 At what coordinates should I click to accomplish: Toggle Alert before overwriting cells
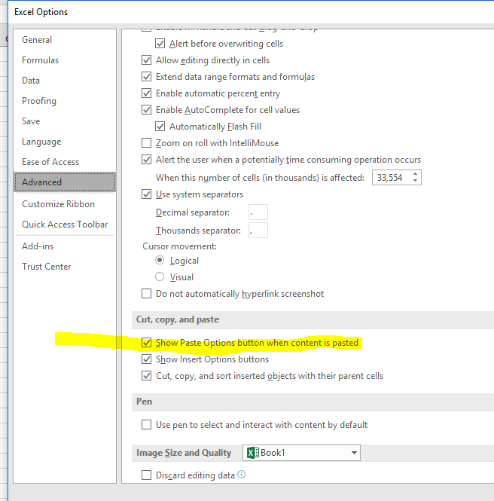coord(160,44)
